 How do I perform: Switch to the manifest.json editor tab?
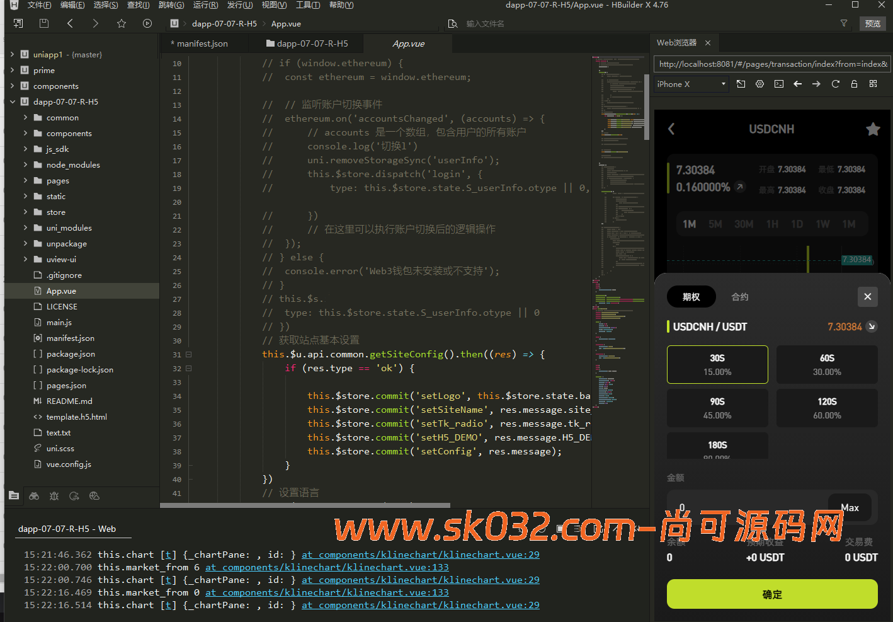(x=202, y=43)
